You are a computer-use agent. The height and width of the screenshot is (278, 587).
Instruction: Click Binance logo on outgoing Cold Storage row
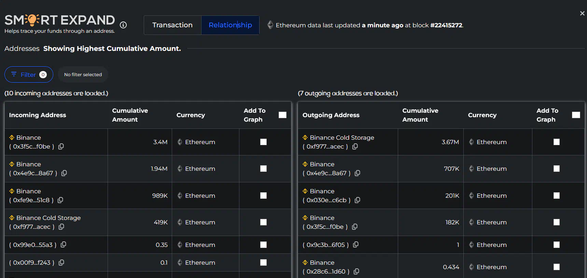click(x=305, y=137)
